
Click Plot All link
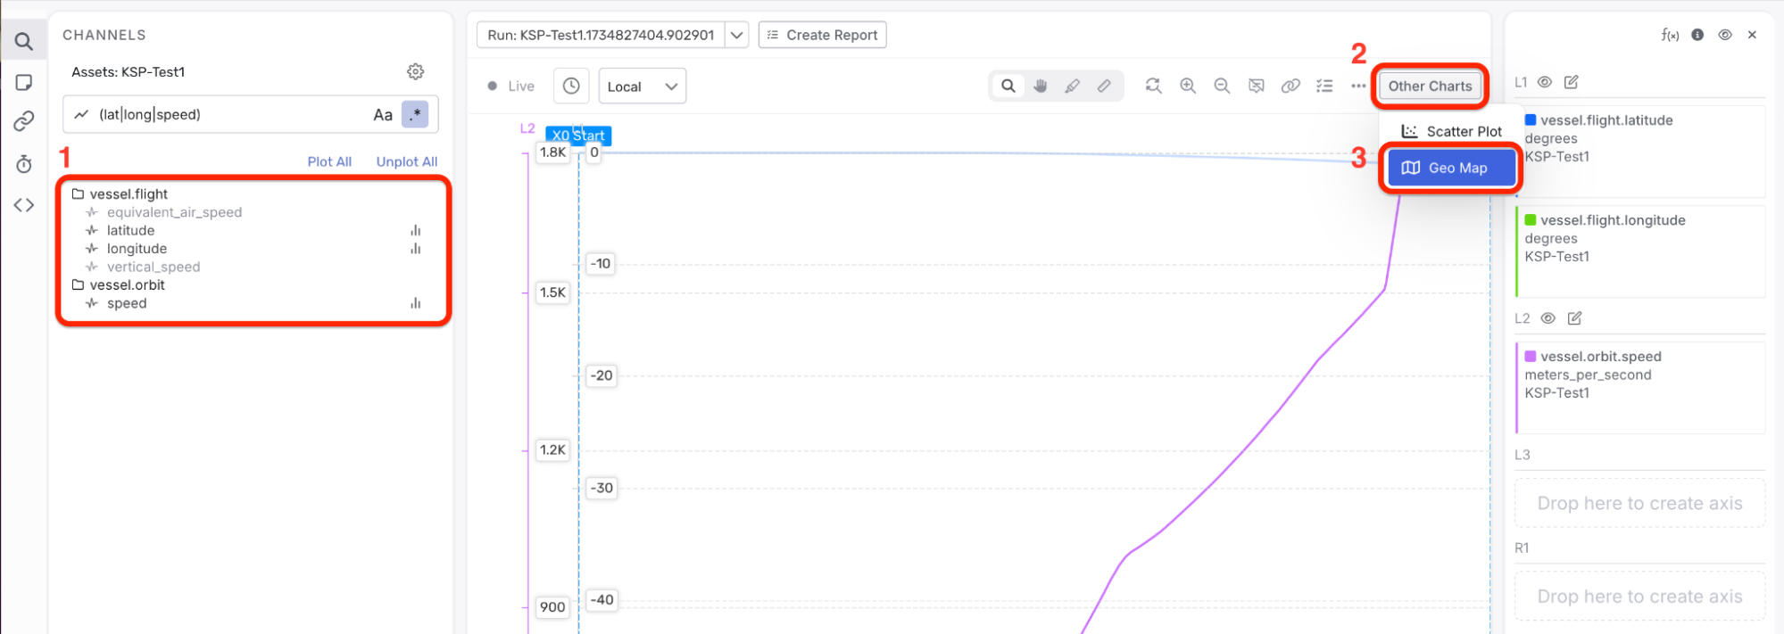[329, 161]
